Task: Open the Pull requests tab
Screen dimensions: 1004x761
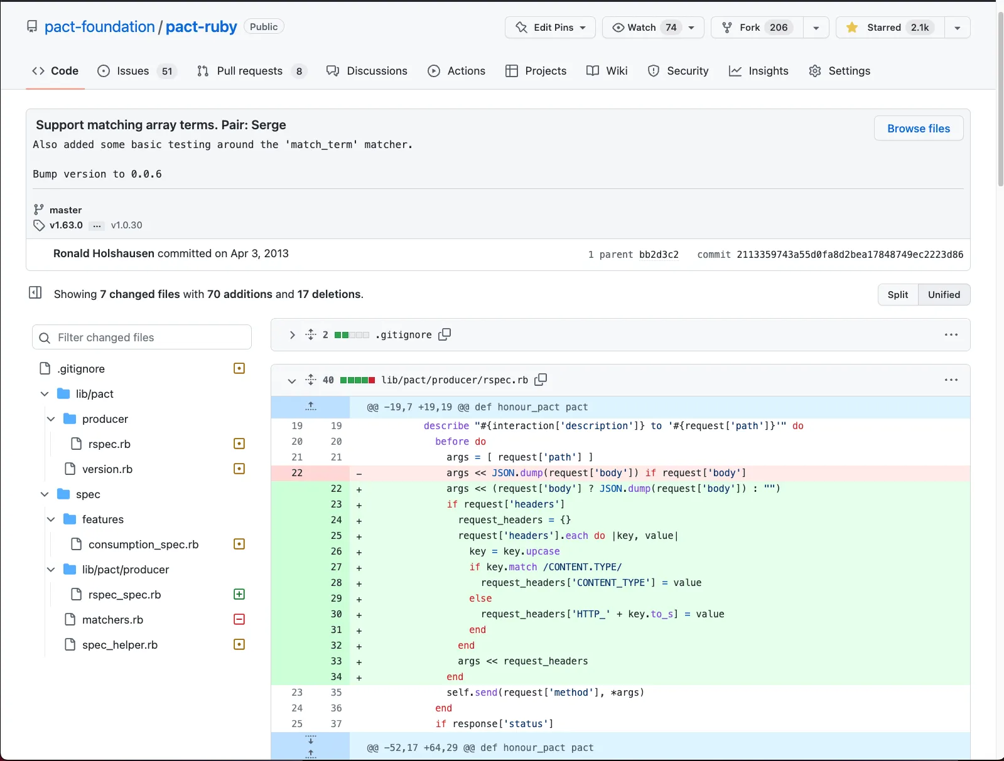Action: point(251,71)
